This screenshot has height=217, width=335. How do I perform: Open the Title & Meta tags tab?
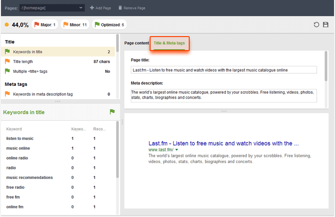pos(169,43)
